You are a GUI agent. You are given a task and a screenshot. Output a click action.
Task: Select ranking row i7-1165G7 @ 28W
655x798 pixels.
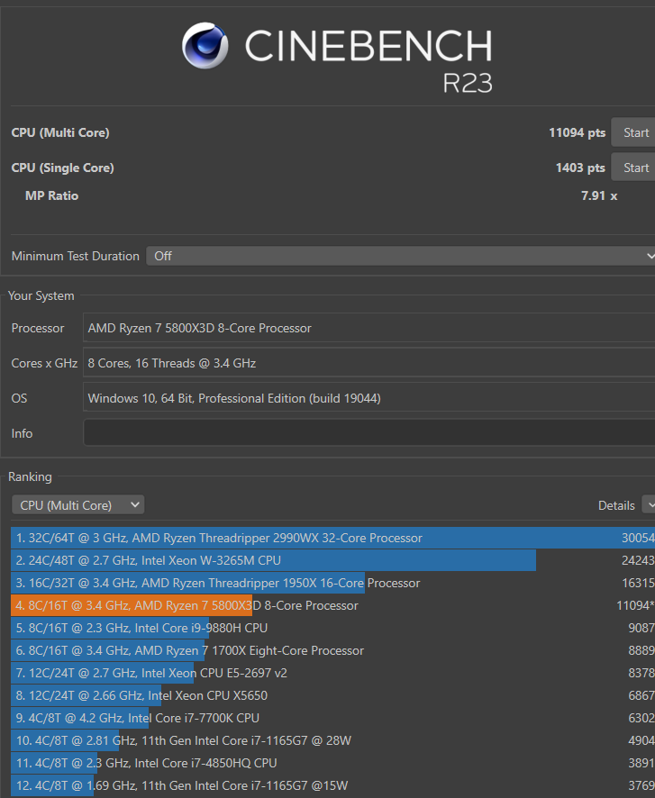click(332, 740)
